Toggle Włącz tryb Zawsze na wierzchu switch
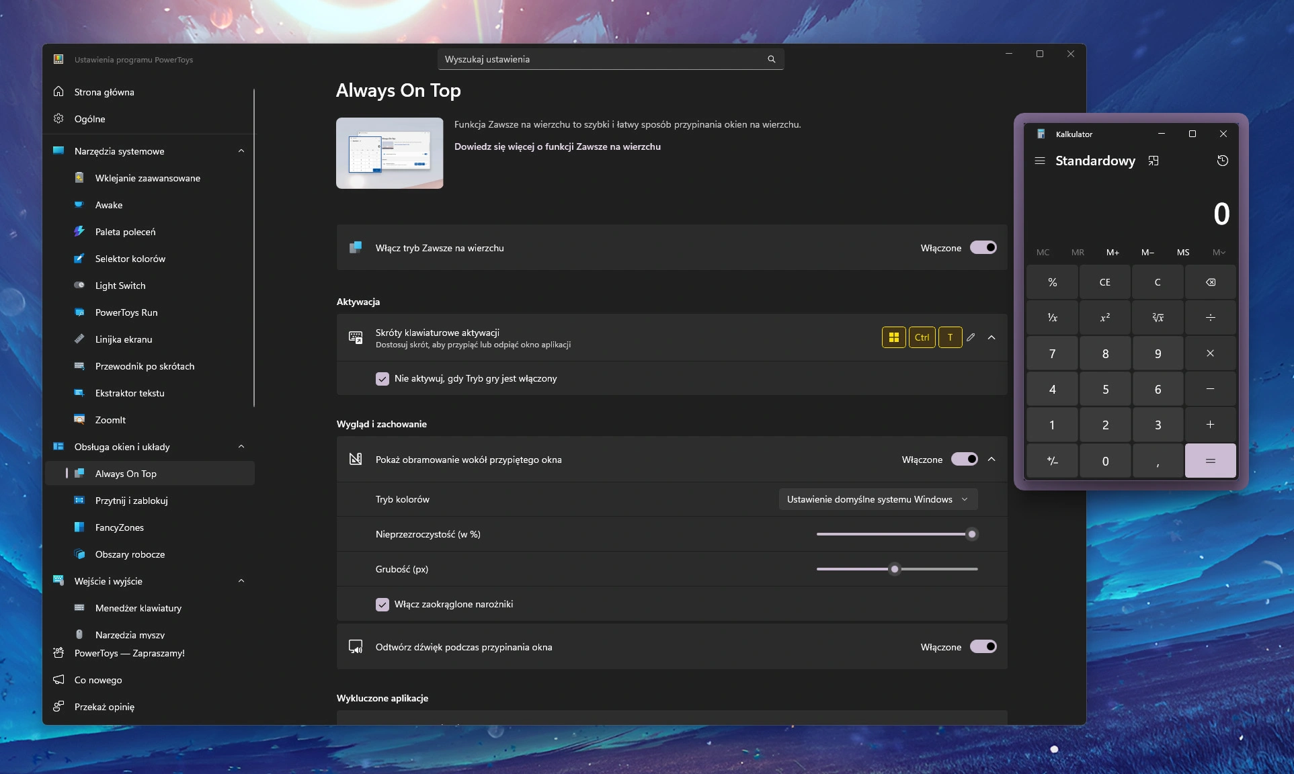 (983, 247)
